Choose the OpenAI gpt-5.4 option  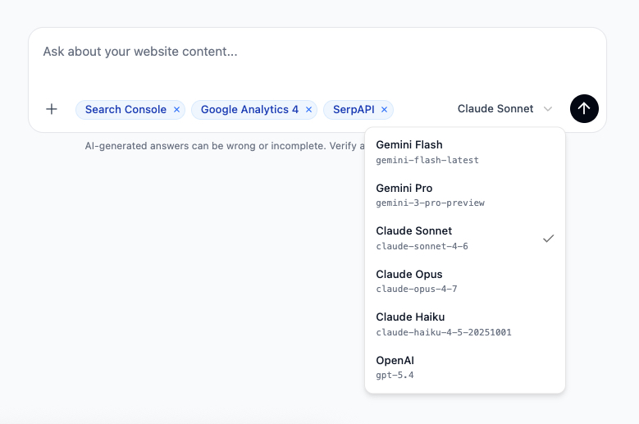click(465, 367)
